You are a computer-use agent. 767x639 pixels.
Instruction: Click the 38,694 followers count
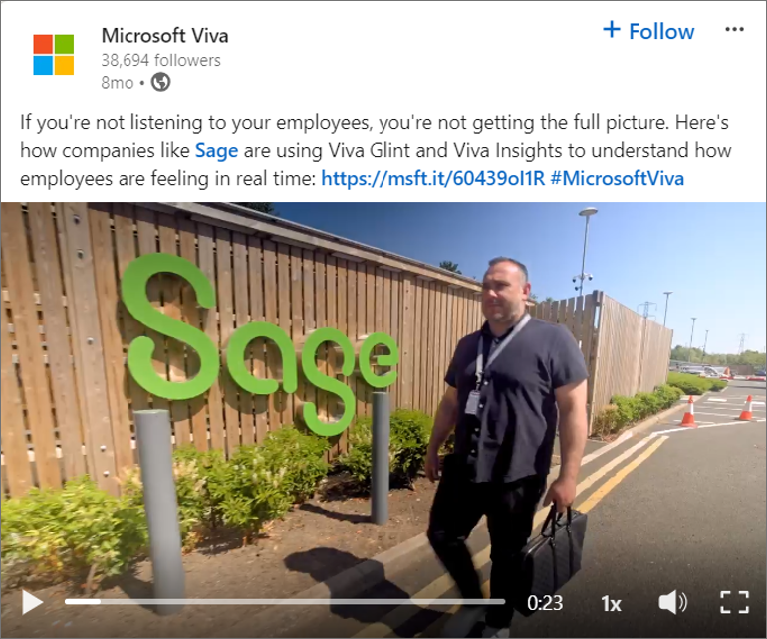coord(161,60)
